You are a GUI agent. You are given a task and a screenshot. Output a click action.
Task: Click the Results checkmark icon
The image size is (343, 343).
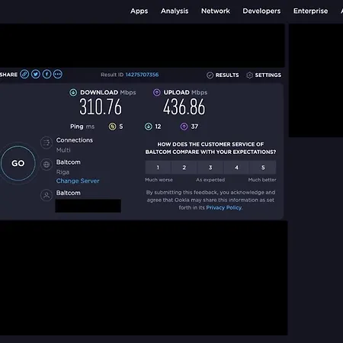pyautogui.click(x=210, y=75)
